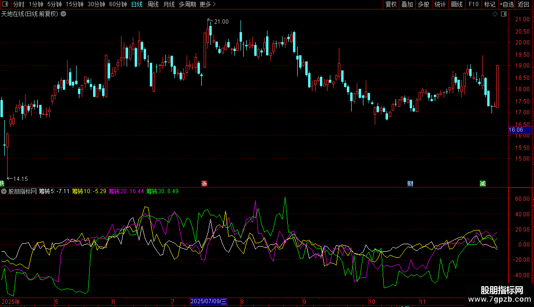
Task: Click the 标记 mark button
Action: (490, 4)
